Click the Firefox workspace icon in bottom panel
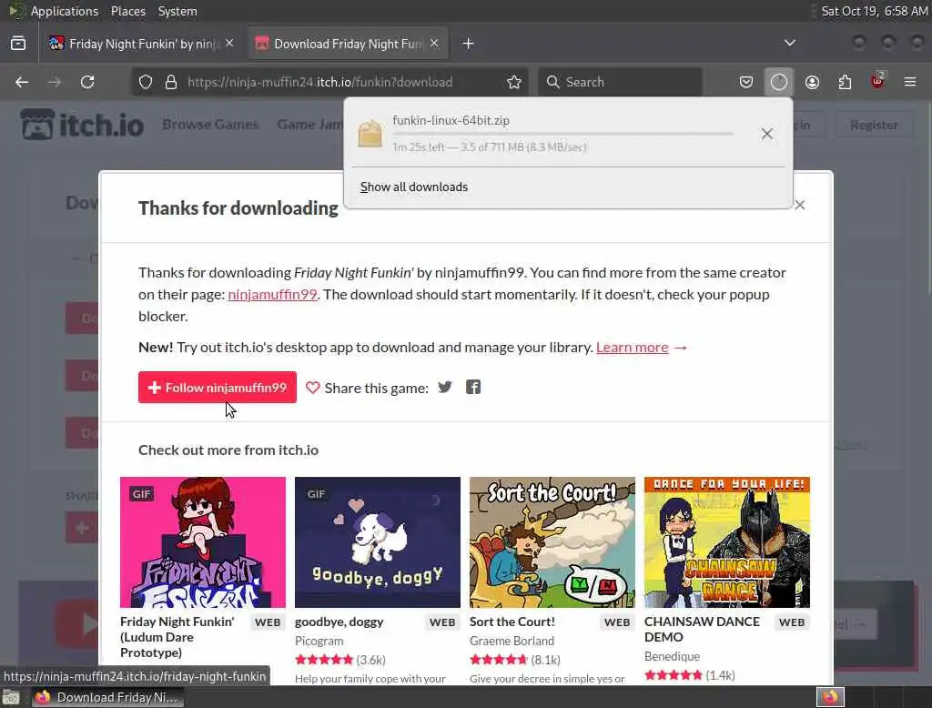 (830, 697)
